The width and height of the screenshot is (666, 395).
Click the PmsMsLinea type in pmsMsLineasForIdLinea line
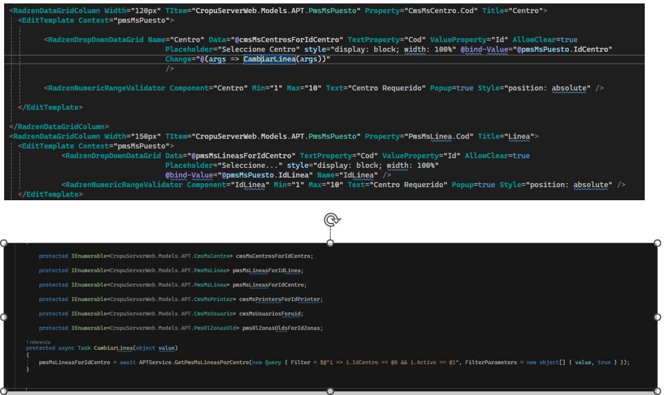tap(214, 270)
